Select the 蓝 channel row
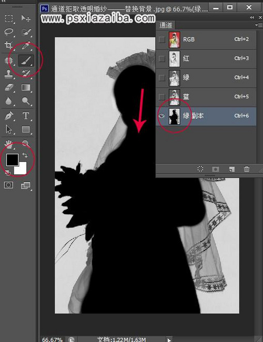The image size is (263, 342). click(206, 97)
